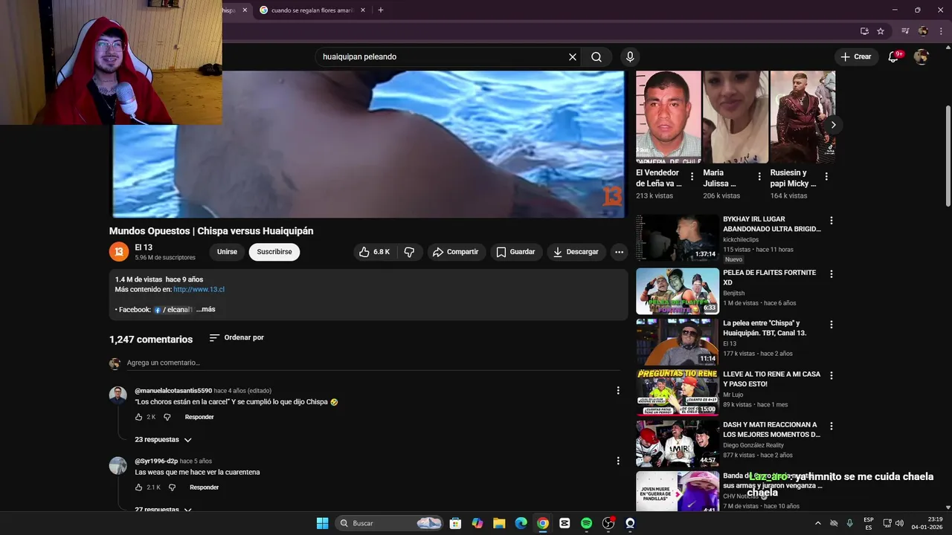Click the Windows taskbar Buscar box

[x=390, y=523]
